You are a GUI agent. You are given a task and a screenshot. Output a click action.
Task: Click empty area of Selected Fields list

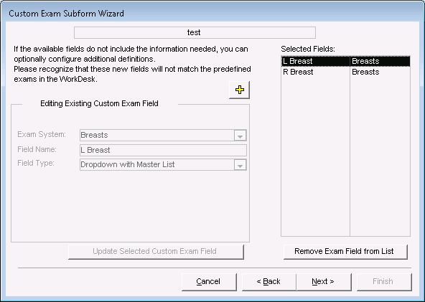click(x=345, y=157)
